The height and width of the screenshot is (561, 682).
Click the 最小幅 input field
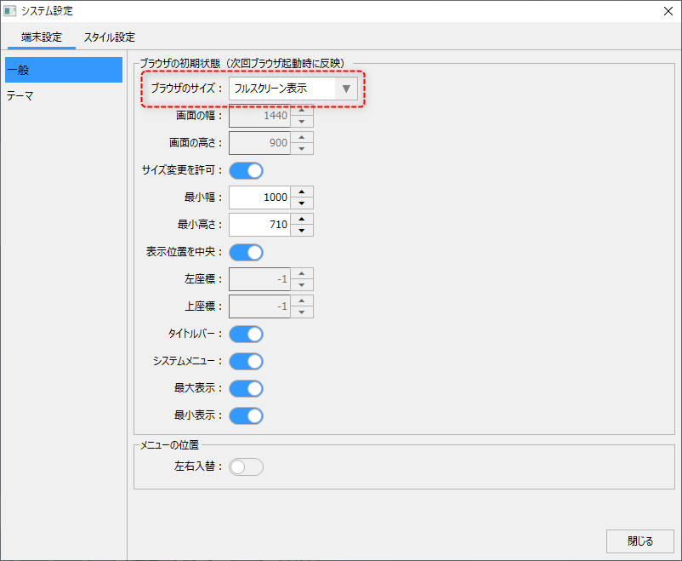259,197
